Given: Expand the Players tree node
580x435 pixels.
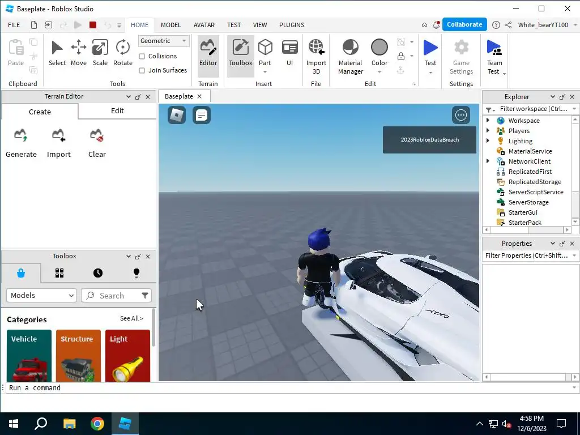Looking at the screenshot, I should 488,131.
